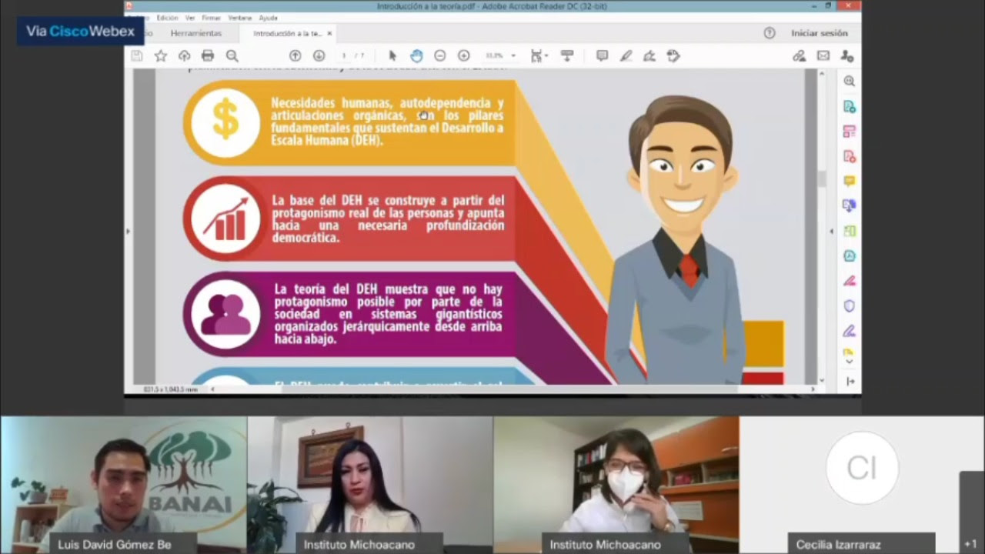Viewport: 985px width, 554px height.
Task: Open the Ver menu
Action: point(190,18)
